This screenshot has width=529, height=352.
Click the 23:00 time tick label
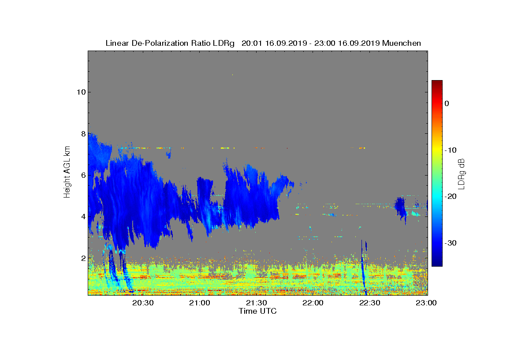tap(427, 303)
